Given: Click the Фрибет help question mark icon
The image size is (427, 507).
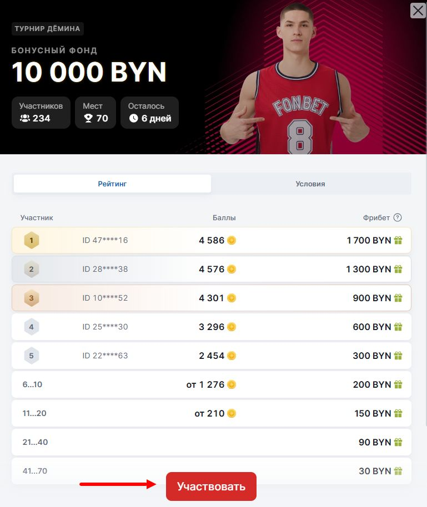Looking at the screenshot, I should click(x=398, y=218).
